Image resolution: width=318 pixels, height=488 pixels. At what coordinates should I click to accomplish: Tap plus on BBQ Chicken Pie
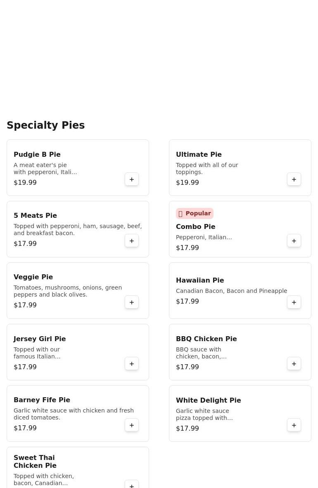[294, 364]
